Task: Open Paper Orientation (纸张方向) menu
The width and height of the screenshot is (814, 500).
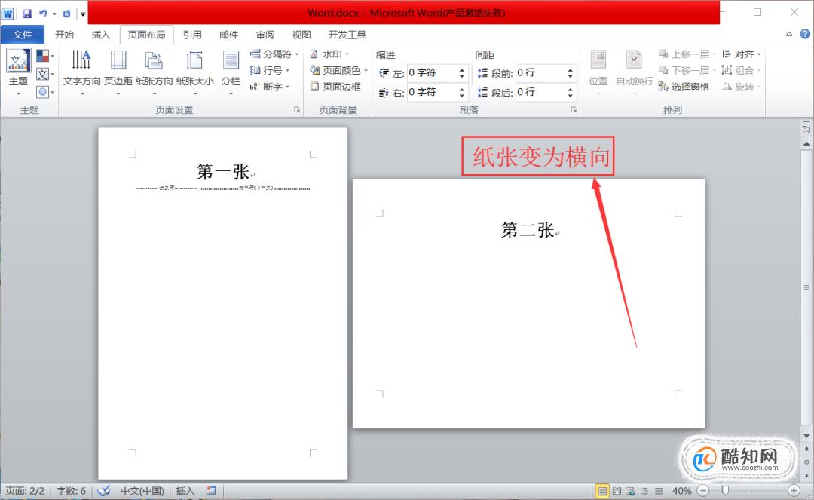Action: tap(155, 72)
